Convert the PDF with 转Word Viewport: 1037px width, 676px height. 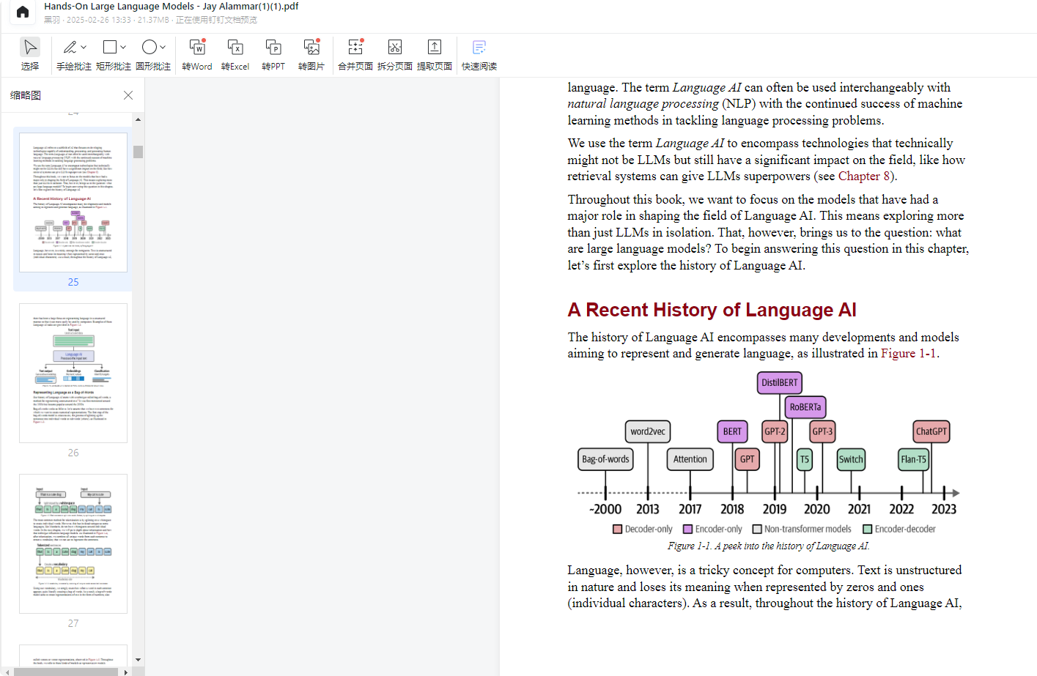click(197, 54)
